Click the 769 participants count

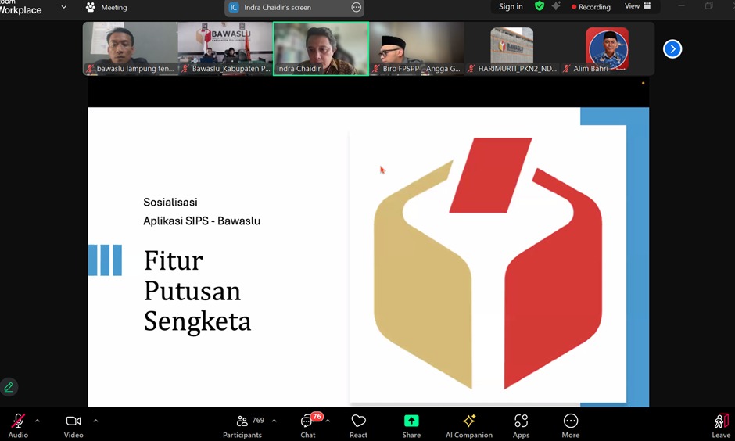(x=258, y=421)
